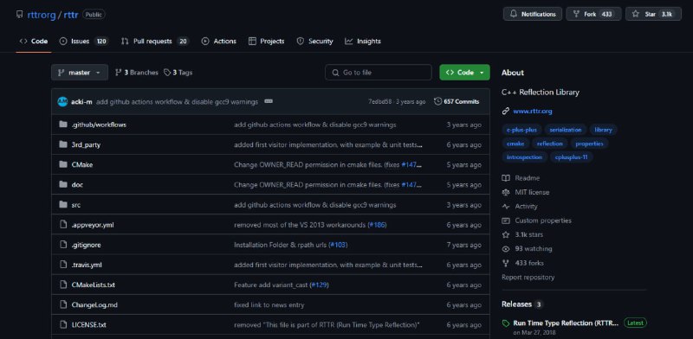This screenshot has height=339, width=693.
Task: Click the file icon for LICENSE.txt
Action: coord(63,325)
